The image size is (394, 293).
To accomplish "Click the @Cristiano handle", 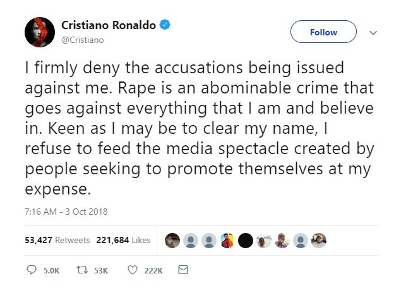I will point(83,39).
